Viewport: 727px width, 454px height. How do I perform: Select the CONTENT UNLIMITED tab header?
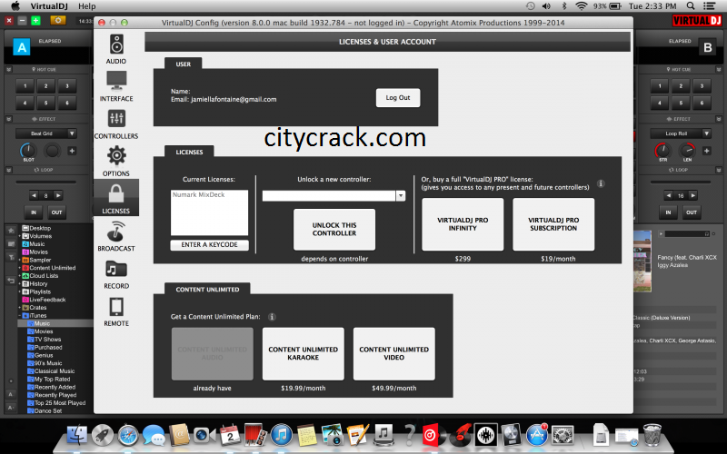tap(207, 289)
